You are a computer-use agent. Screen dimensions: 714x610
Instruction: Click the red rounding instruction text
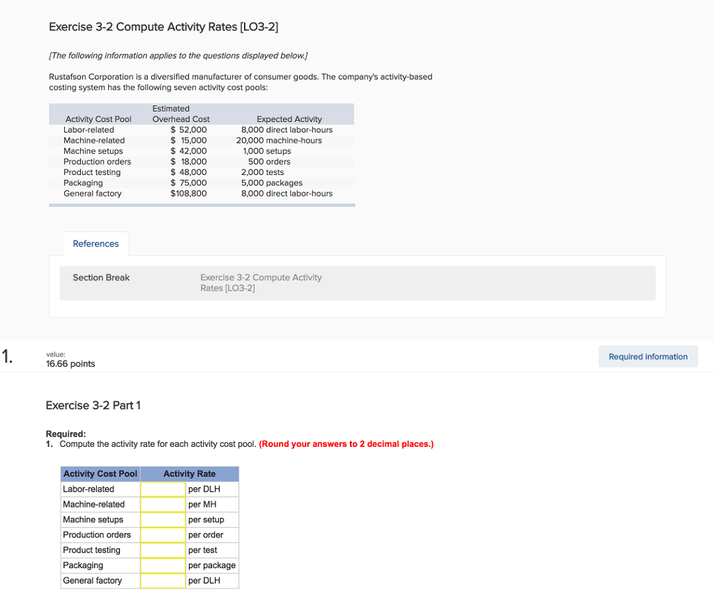point(346,444)
